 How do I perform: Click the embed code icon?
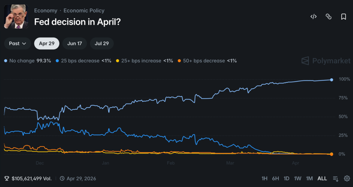pyautogui.click(x=313, y=16)
